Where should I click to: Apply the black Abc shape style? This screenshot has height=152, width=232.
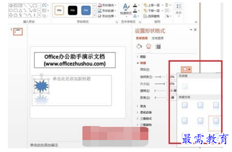(73, 10)
